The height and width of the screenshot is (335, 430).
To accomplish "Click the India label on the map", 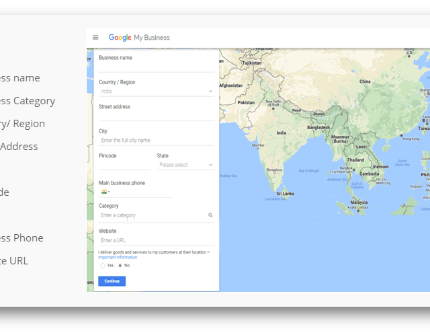I will click(281, 133).
